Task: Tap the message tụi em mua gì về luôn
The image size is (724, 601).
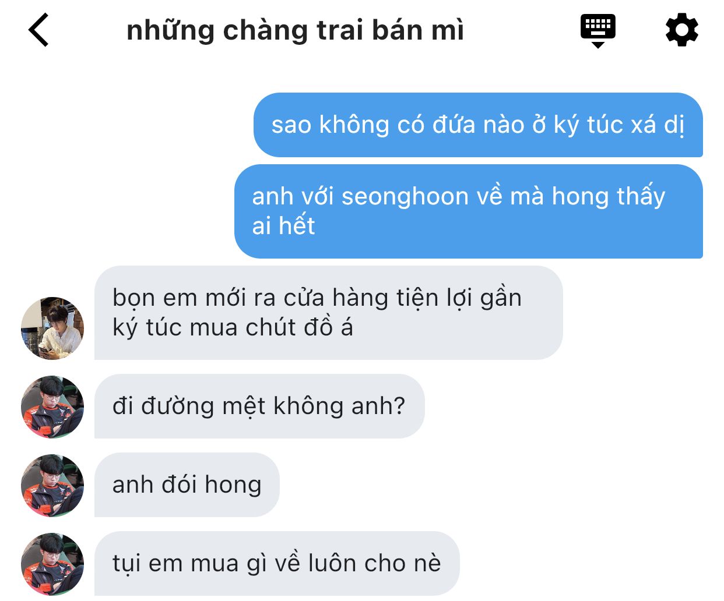Action: (277, 563)
